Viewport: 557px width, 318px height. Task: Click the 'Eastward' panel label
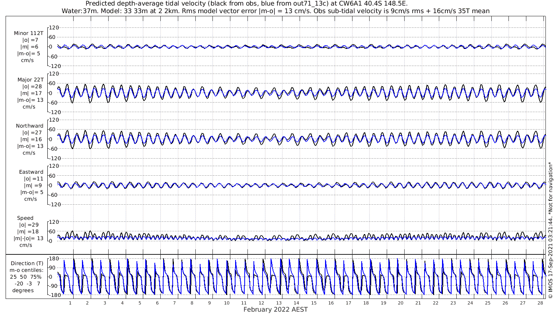tap(31, 172)
